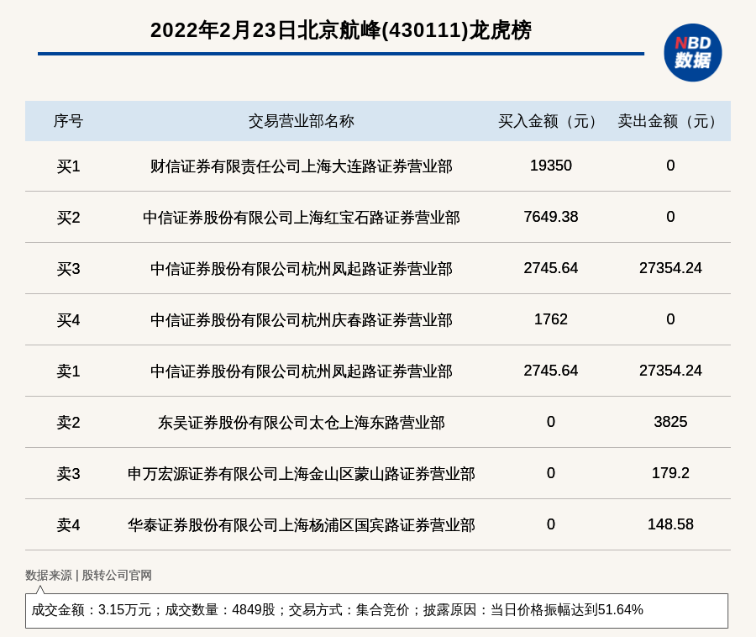Select the 3825 sell amount value
The image size is (756, 637).
(x=670, y=422)
